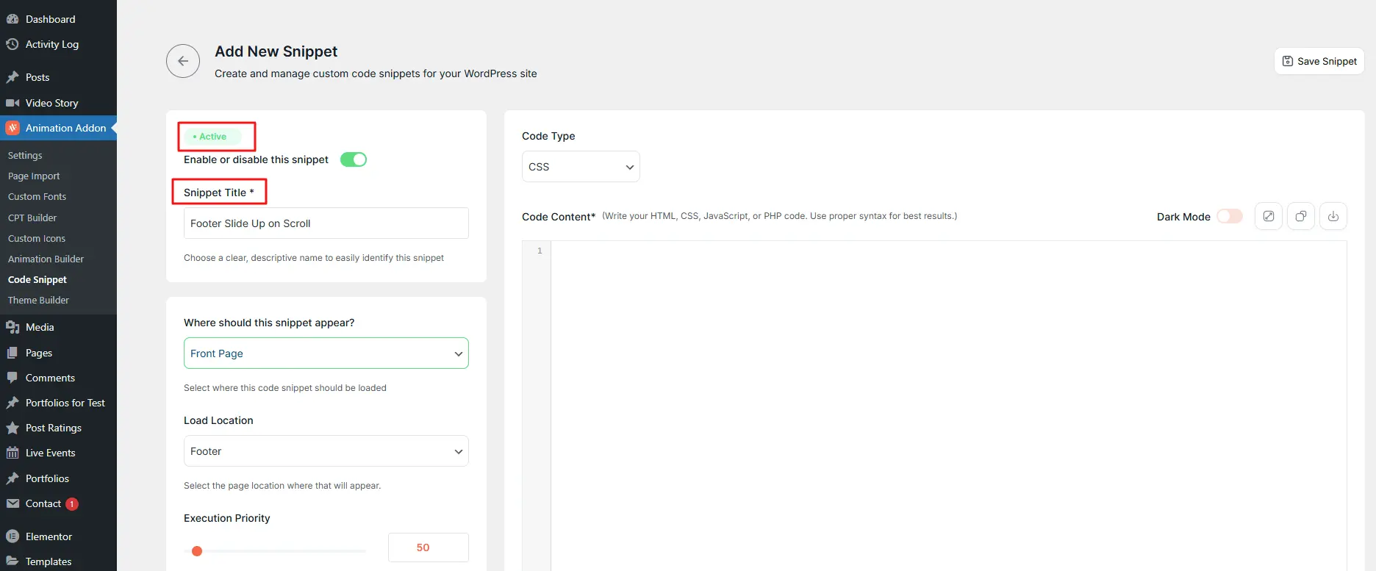
Task: Open Activity Log in the sidebar
Action: [51, 44]
